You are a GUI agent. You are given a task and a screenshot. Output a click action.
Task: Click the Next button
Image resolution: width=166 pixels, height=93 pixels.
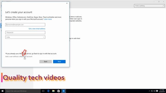pyautogui.click(x=59, y=61)
